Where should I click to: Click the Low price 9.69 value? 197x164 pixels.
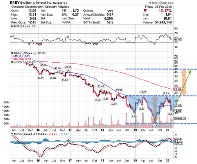coord(33,19)
